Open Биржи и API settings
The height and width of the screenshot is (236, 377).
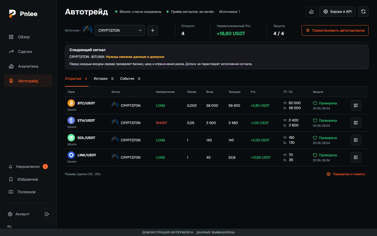click(337, 12)
